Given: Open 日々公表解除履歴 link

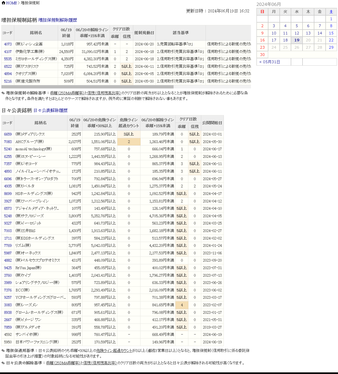Looking at the screenshot, I should (51, 111).
